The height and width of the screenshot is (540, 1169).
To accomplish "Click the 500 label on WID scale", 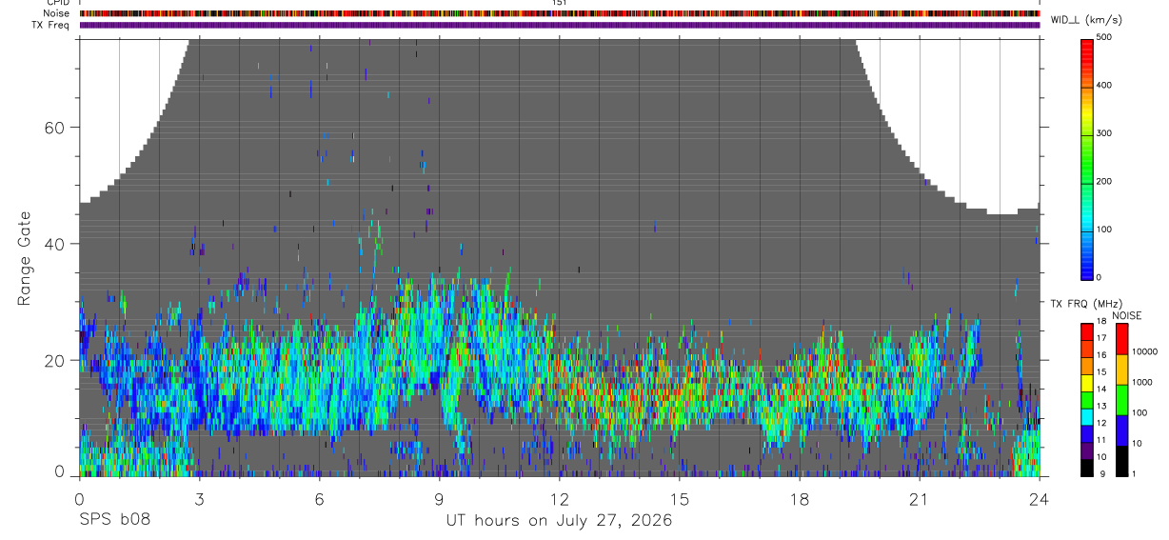I will 1105,38.
